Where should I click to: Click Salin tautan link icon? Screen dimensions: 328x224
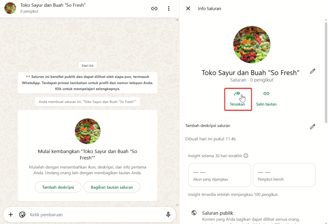tap(266, 94)
